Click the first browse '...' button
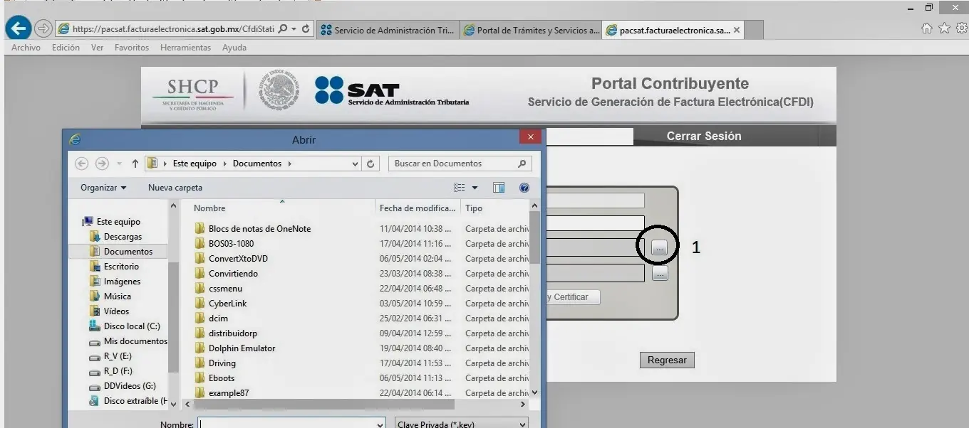This screenshot has width=969, height=428. (x=660, y=247)
